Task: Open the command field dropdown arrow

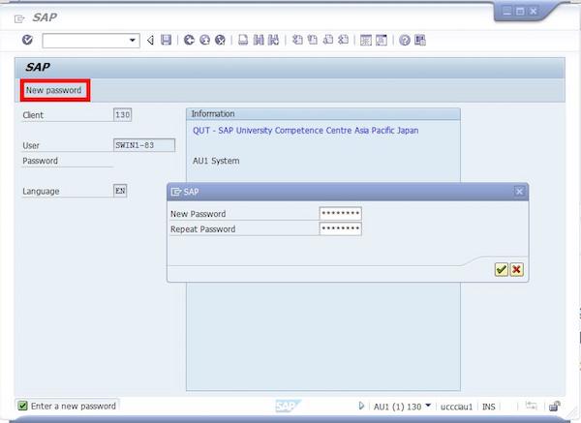Action: tap(133, 41)
